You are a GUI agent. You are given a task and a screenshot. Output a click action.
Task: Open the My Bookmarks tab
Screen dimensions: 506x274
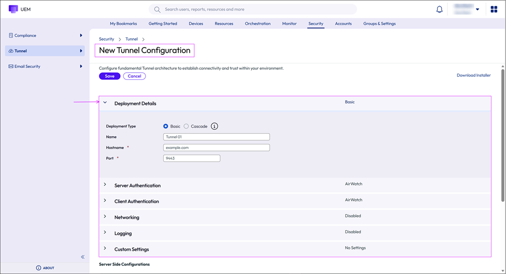point(123,24)
